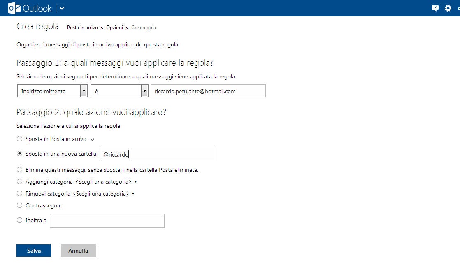Click the sender email address field

pyautogui.click(x=208, y=91)
